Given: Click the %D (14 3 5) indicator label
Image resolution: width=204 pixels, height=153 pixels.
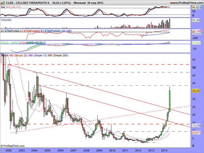Looking at the screenshot, I should (x=13, y=7).
